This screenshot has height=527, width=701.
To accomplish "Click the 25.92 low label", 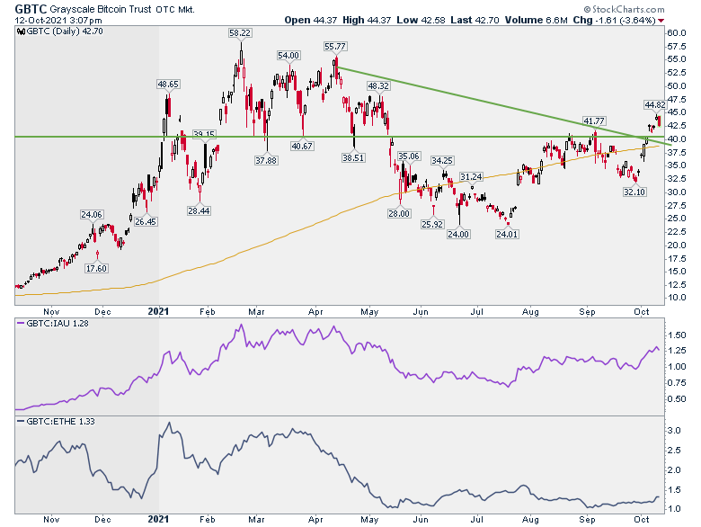I will tap(432, 224).
